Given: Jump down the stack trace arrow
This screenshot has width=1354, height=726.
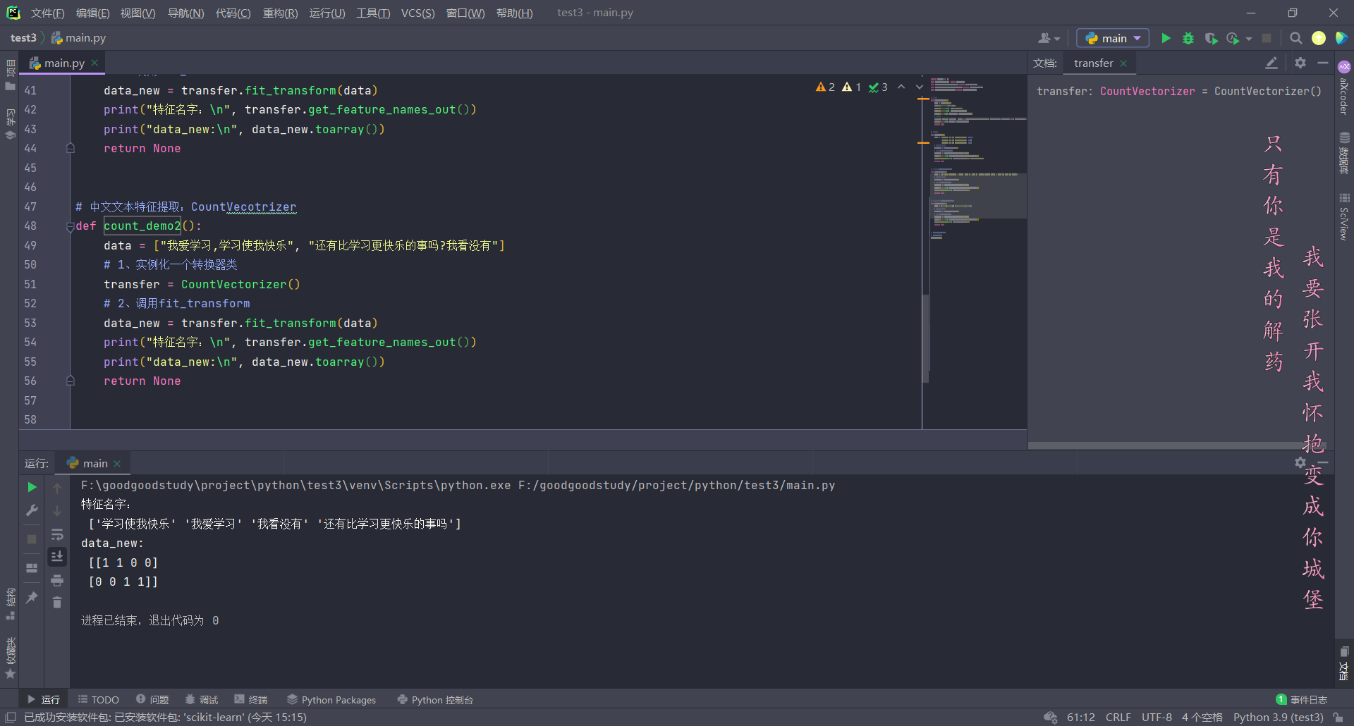Looking at the screenshot, I should (x=57, y=510).
